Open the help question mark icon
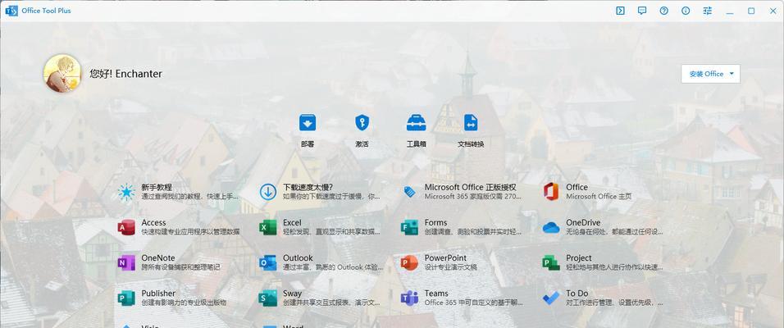 663,11
